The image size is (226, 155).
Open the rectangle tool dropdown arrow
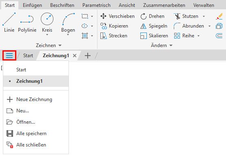pos(92,16)
